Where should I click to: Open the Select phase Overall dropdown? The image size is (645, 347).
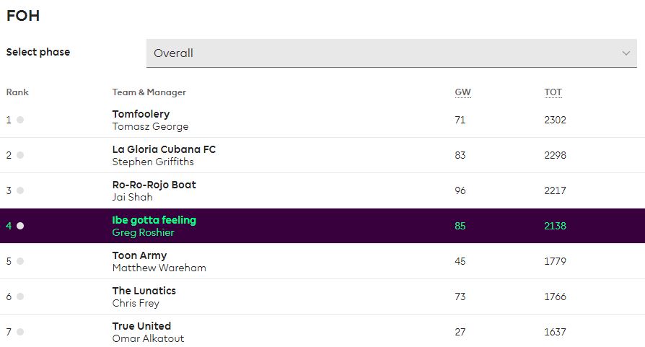[392, 53]
